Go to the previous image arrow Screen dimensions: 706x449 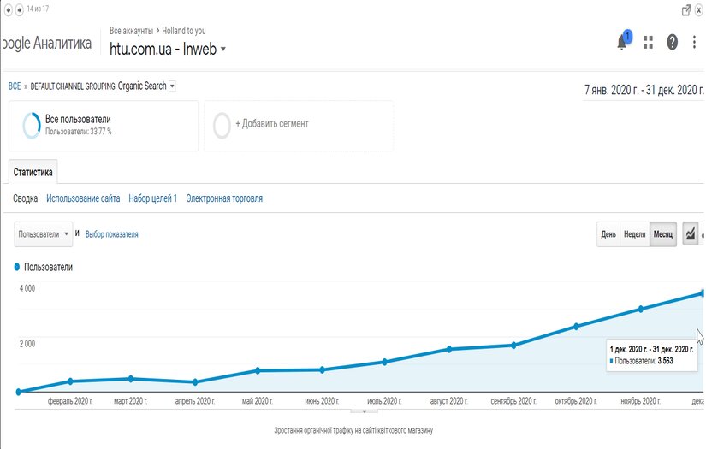coord(8,9)
